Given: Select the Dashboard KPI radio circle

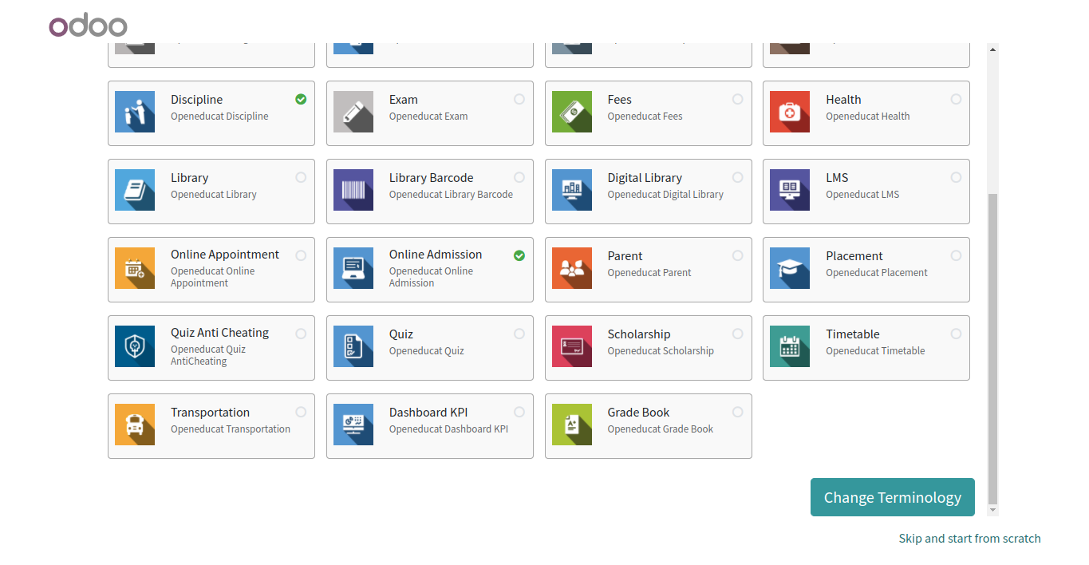Looking at the screenshot, I should coord(519,412).
